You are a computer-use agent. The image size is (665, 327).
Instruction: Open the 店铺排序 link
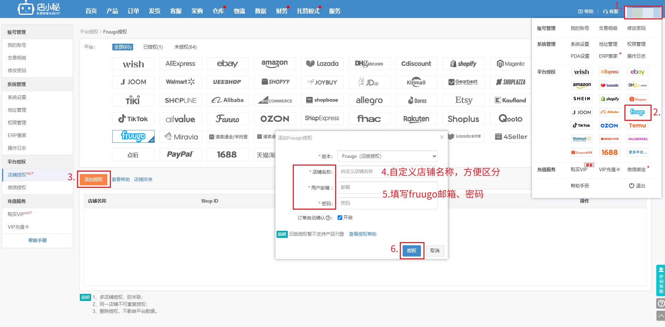pos(143,179)
